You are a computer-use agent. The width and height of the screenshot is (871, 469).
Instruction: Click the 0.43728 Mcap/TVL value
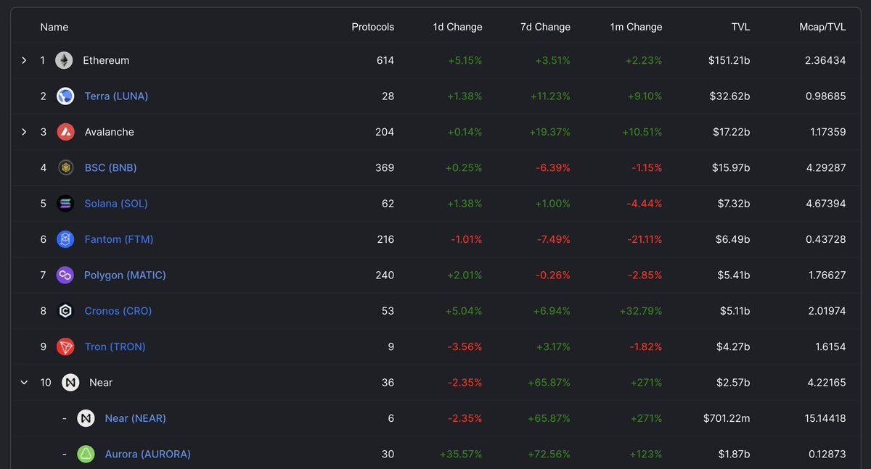[x=825, y=239]
